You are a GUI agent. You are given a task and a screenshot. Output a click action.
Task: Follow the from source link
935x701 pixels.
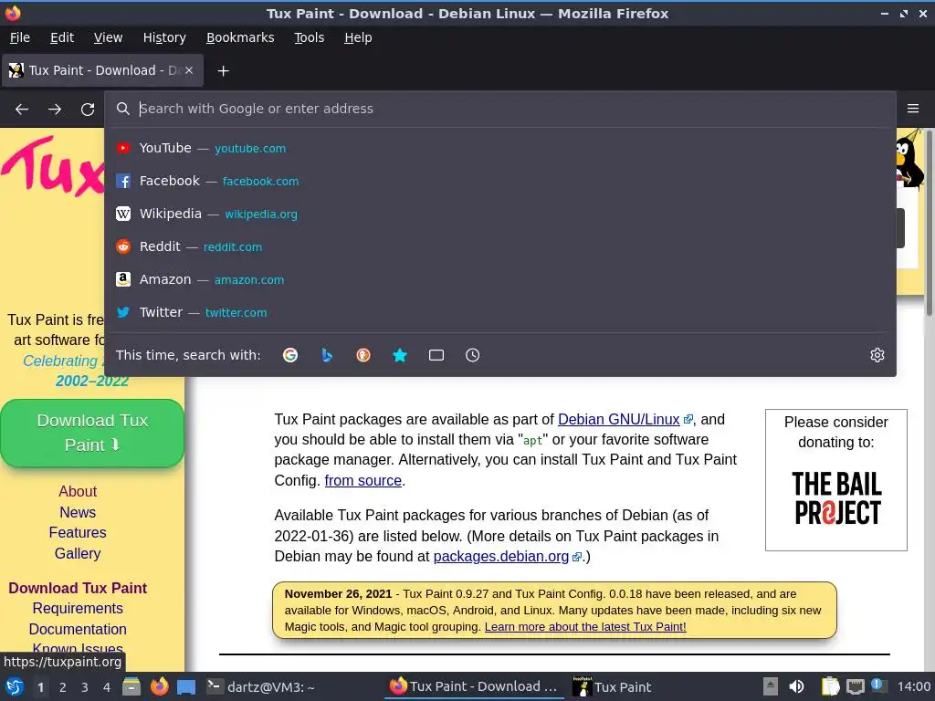363,480
